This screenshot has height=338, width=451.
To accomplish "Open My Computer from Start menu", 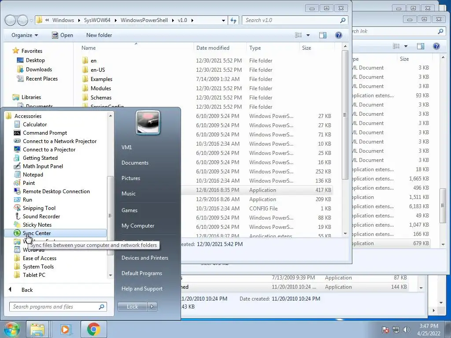I will tap(138, 226).
